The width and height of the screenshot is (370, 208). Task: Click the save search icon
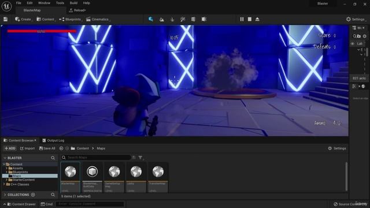click(x=134, y=157)
